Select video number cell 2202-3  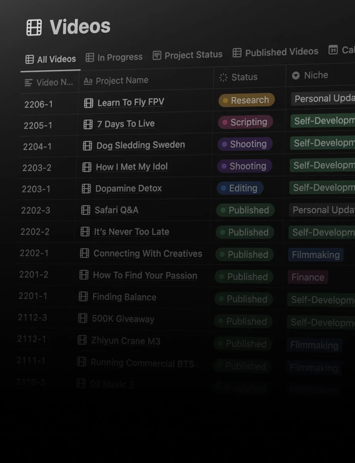(35, 210)
